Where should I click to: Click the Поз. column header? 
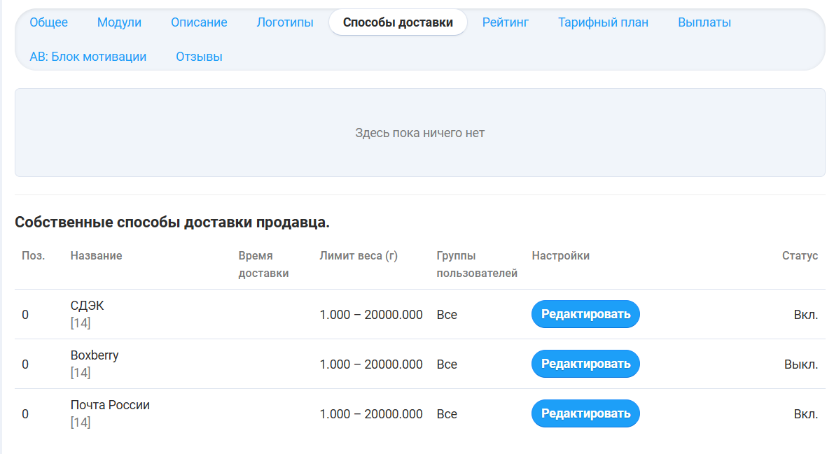[x=33, y=256]
